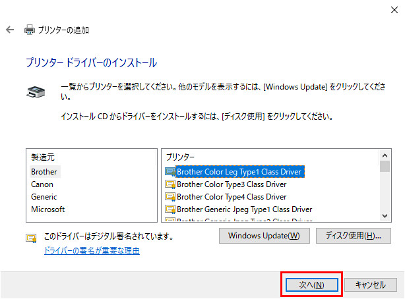The height and width of the screenshot is (299, 405).
Task: Click the printer list scroll down arrow
Action: (385, 215)
